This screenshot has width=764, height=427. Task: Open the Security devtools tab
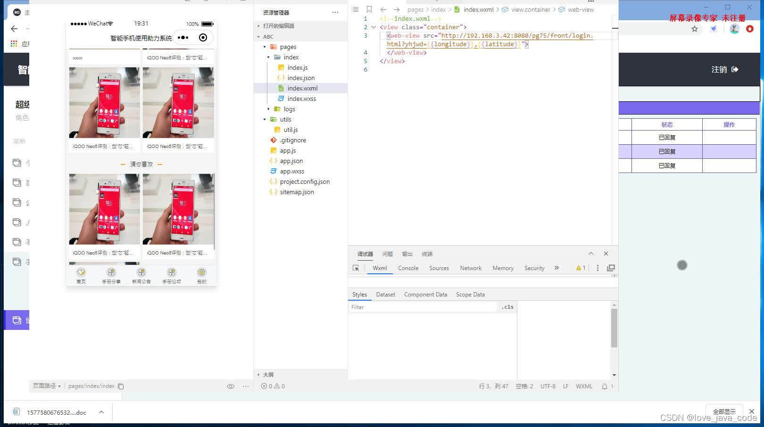(x=534, y=268)
